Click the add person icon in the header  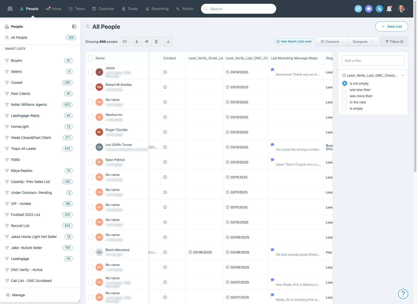(x=379, y=9)
